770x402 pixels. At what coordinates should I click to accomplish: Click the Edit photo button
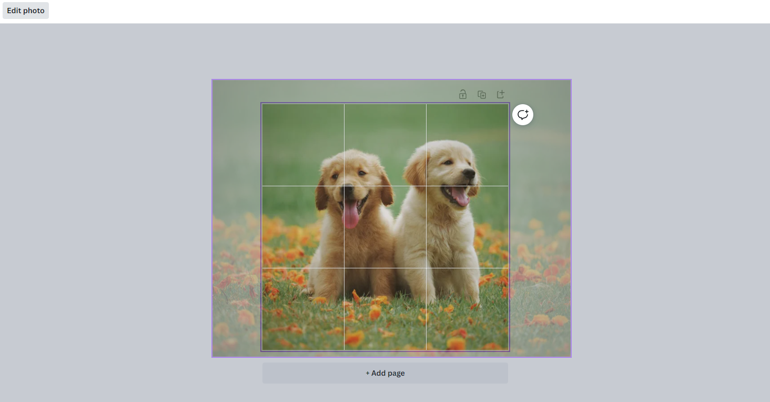click(x=26, y=11)
